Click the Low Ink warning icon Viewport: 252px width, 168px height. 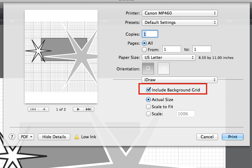click(77, 137)
